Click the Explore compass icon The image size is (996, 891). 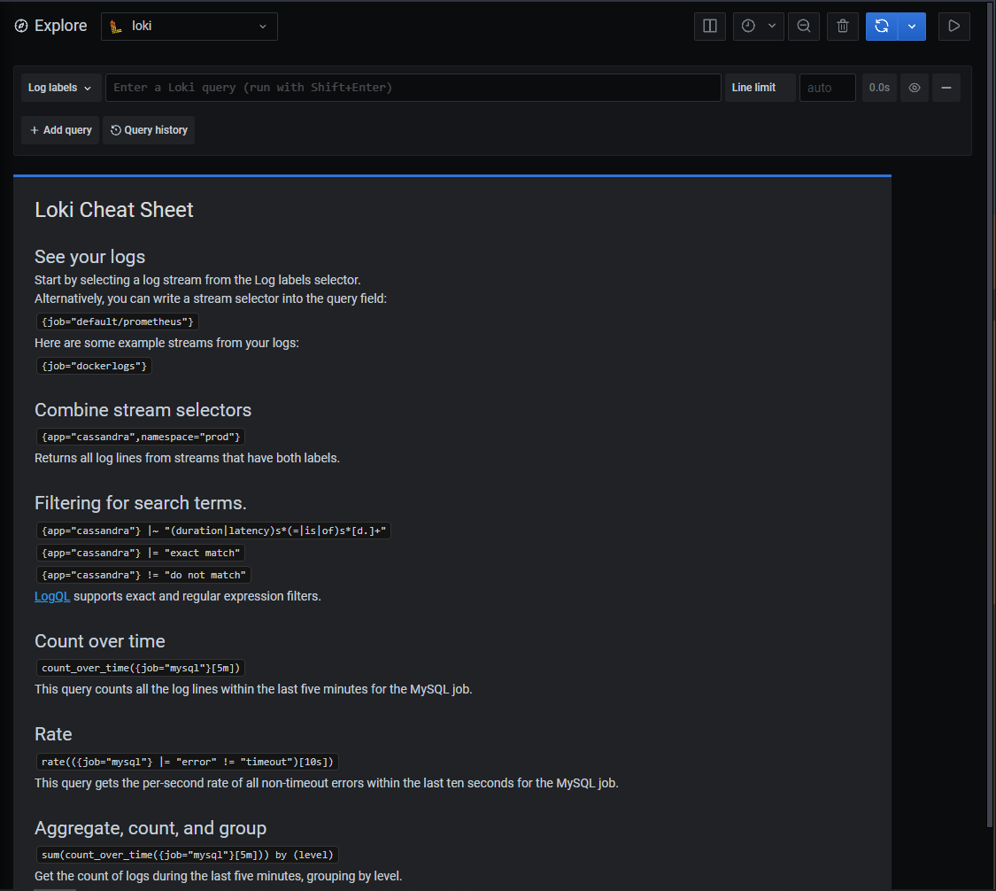point(21,26)
